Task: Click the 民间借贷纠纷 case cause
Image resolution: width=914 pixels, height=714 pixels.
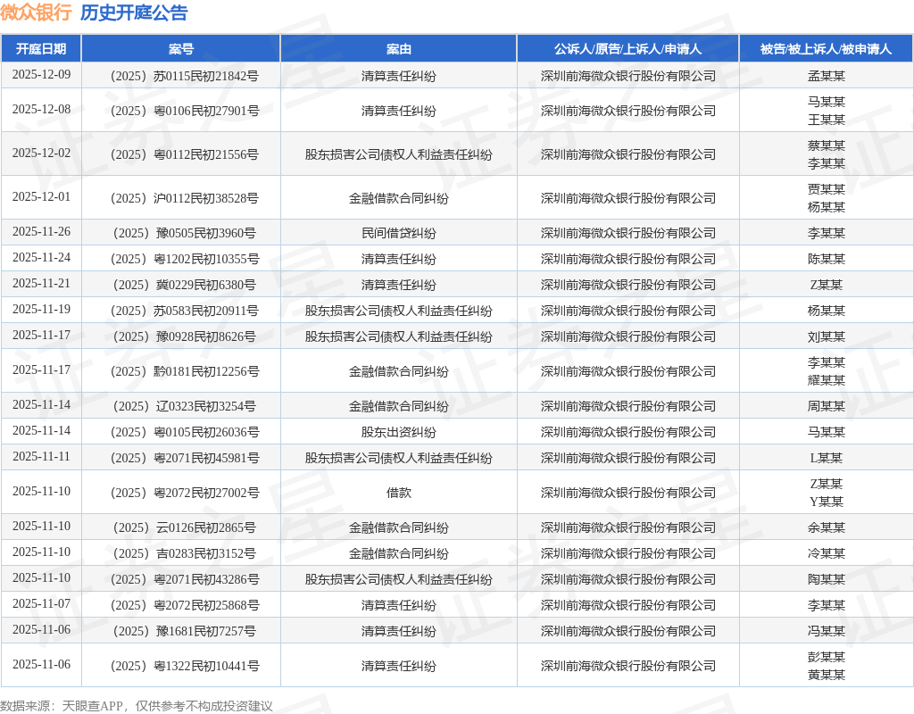Action: [399, 233]
